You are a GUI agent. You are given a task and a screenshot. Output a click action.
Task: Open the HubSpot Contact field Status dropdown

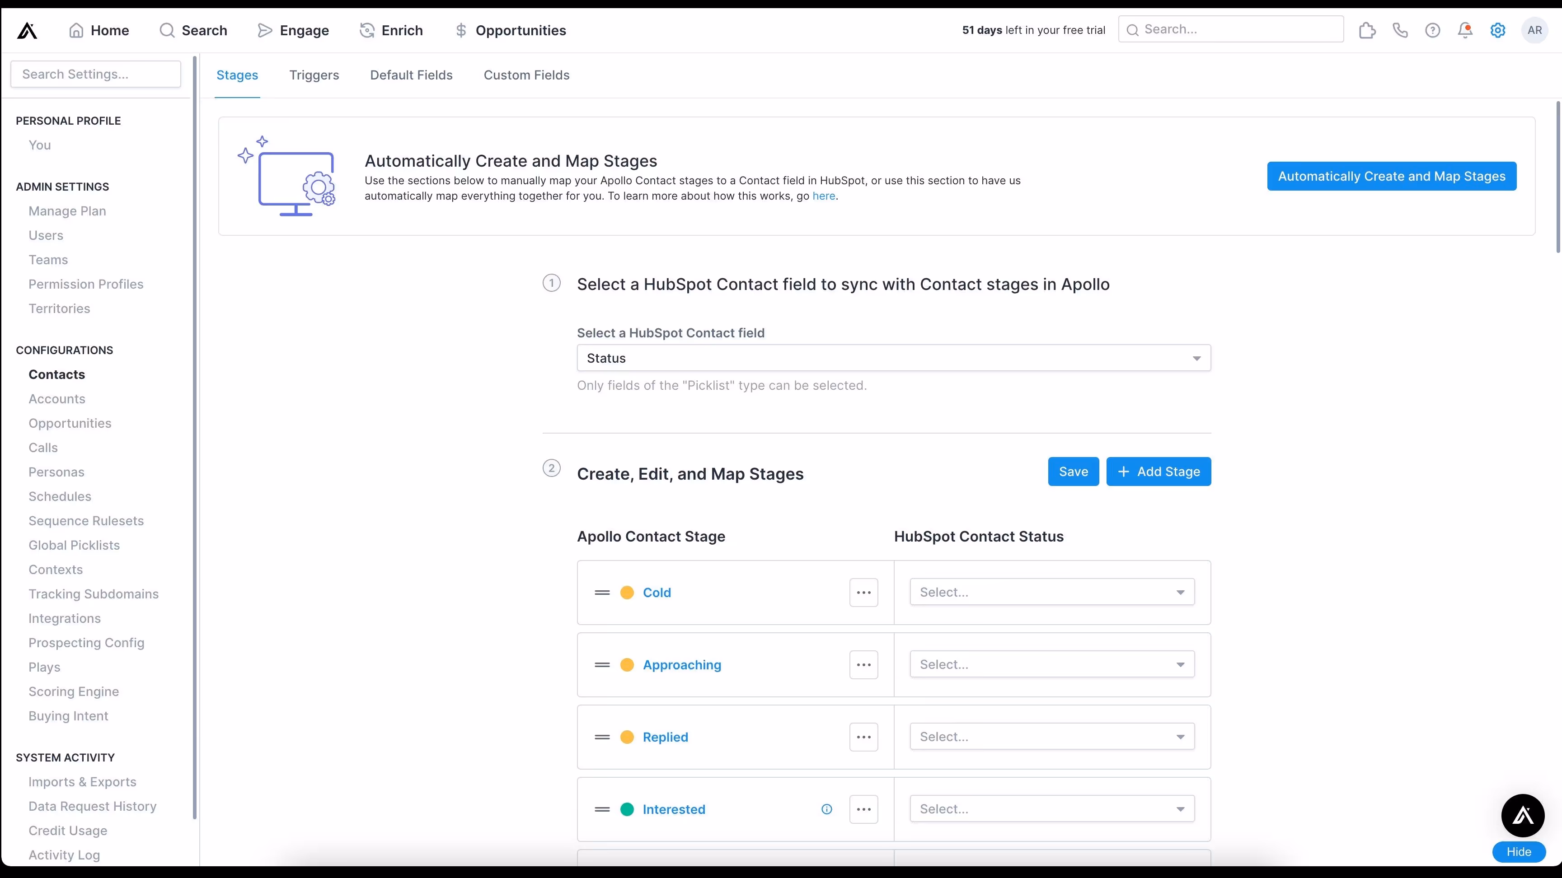click(892, 358)
